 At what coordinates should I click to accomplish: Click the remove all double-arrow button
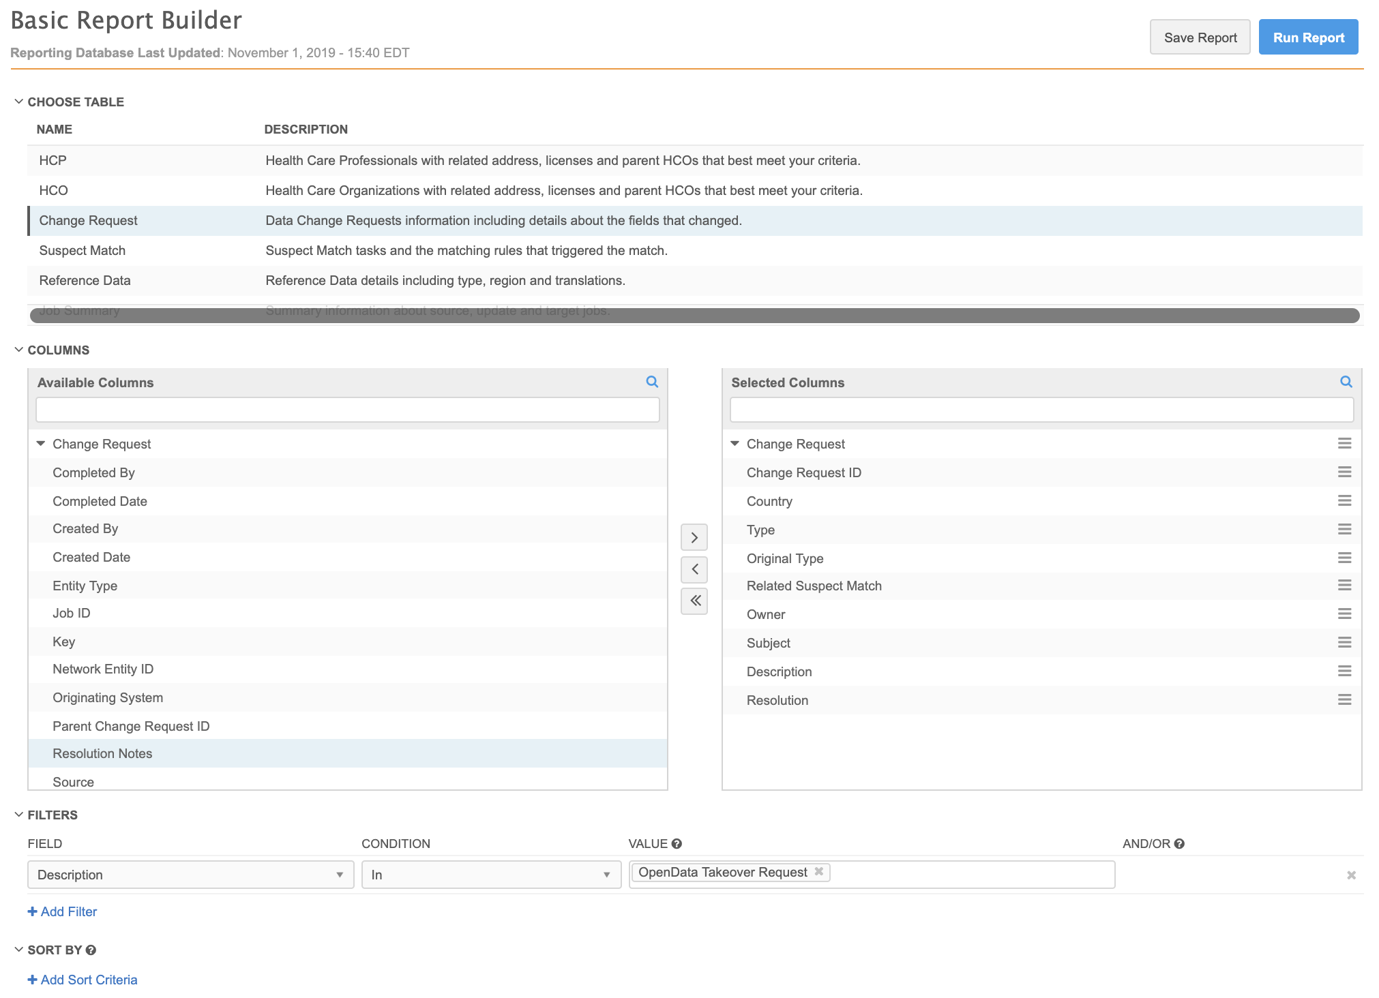coord(694,601)
